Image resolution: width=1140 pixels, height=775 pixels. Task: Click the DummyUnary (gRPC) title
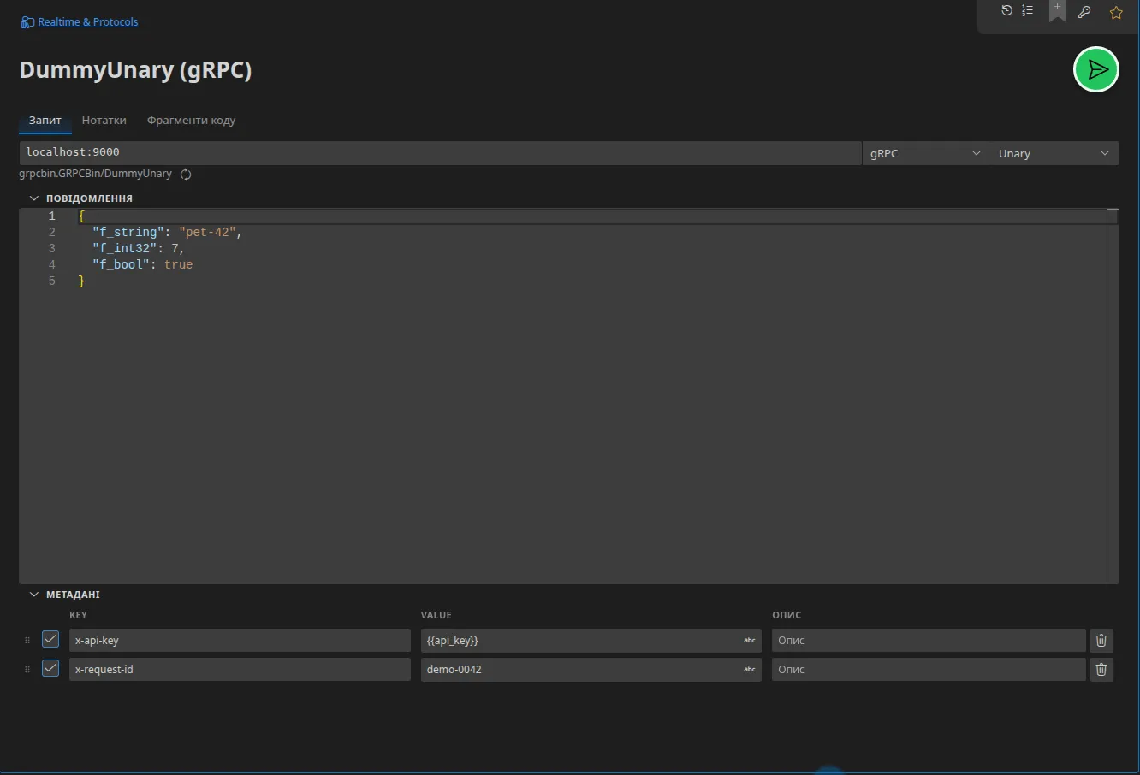[x=135, y=70]
